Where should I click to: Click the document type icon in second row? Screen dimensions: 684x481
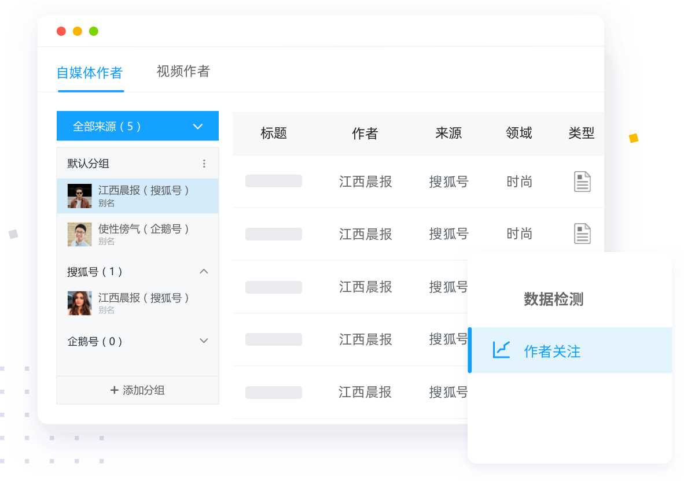coord(582,234)
